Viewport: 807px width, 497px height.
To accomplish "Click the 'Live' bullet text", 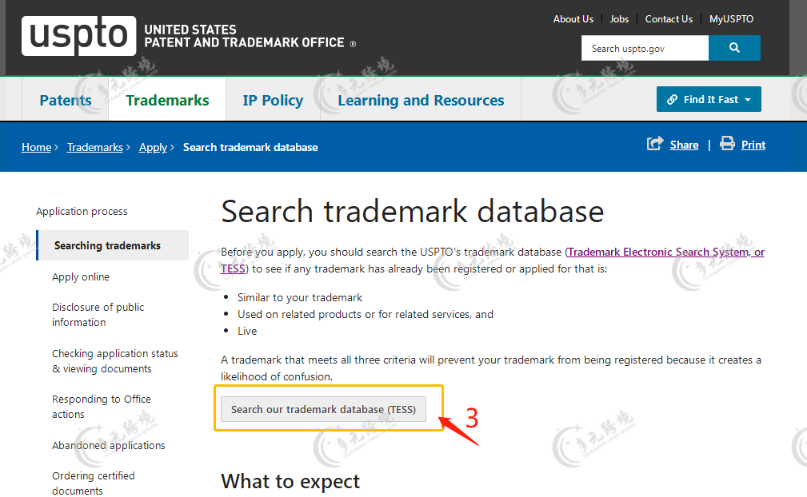I will click(247, 331).
